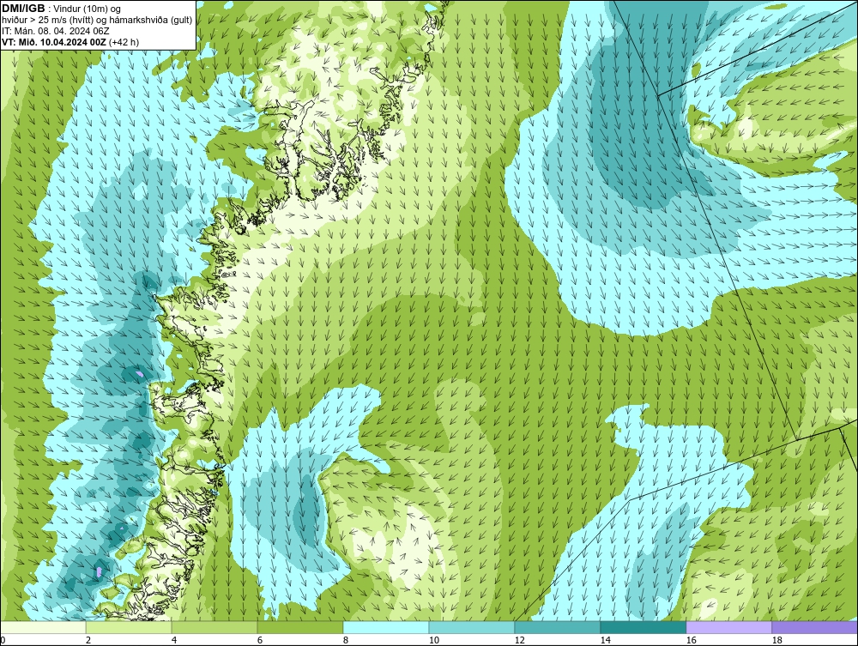Viewport: 858px width, 646px height.
Task: Click the 2–4 m/s light green scale segment
Action: click(x=129, y=627)
